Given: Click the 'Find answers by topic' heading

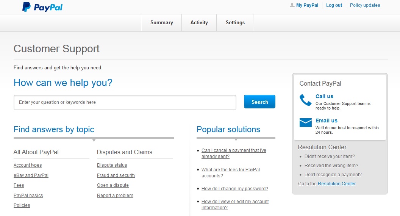Looking at the screenshot, I should [x=54, y=130].
